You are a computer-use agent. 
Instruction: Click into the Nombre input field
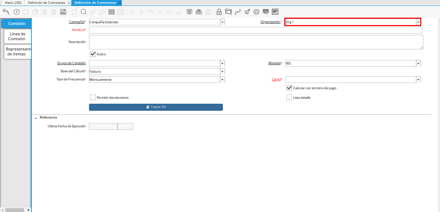tap(256, 30)
